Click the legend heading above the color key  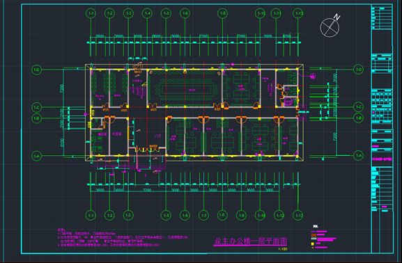pos(316,226)
